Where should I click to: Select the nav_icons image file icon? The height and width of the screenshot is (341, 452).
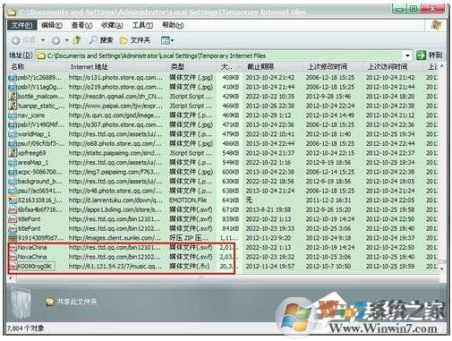pyautogui.click(x=13, y=115)
